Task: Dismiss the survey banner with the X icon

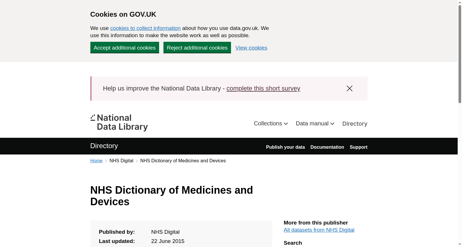Action: tap(349, 88)
